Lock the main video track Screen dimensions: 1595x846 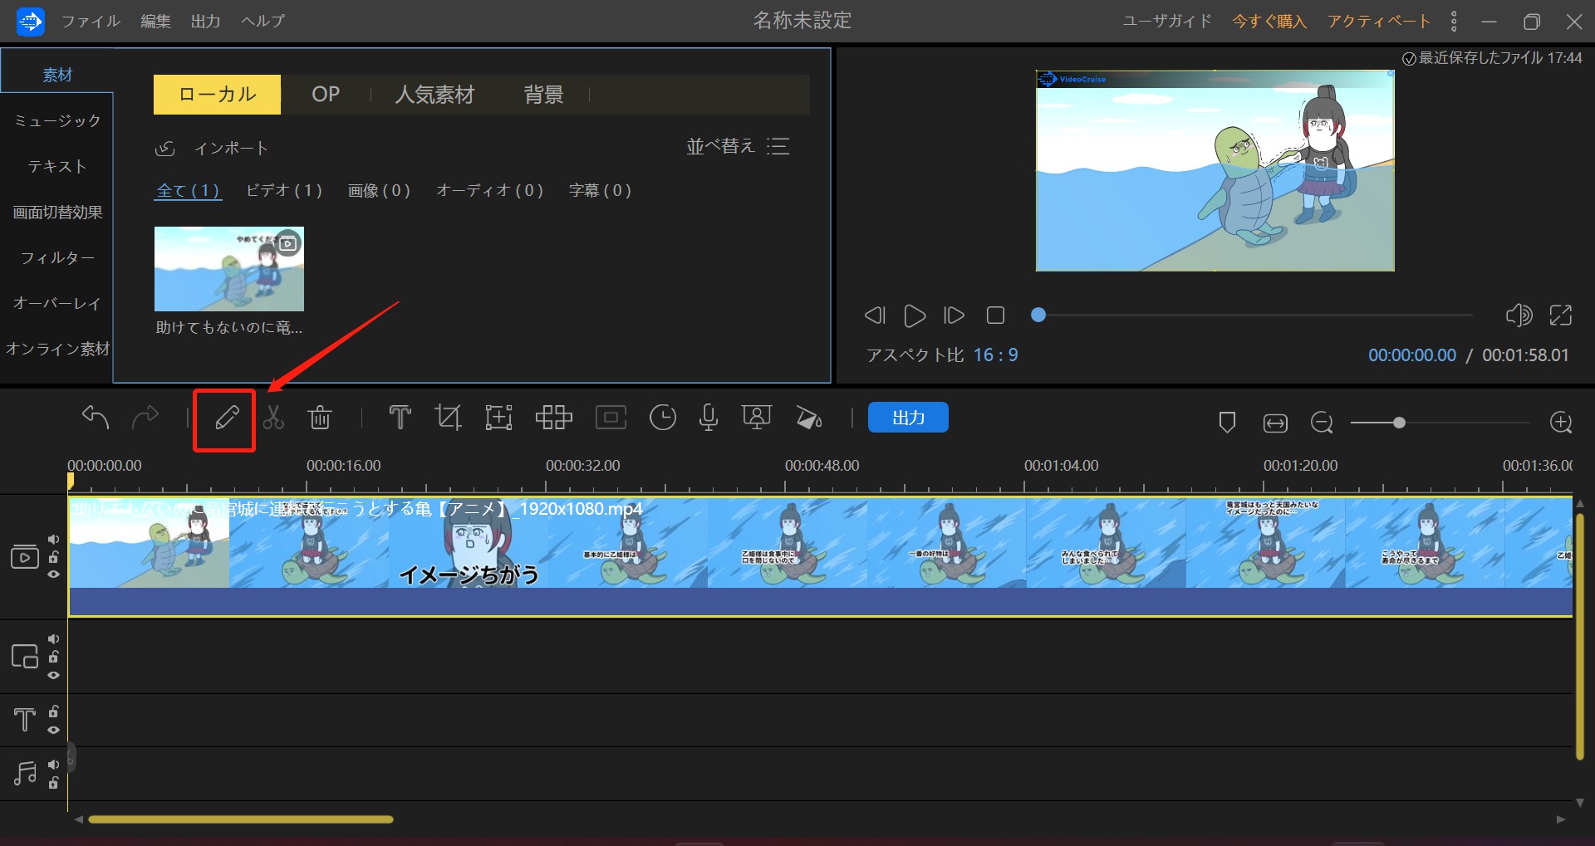(x=53, y=557)
